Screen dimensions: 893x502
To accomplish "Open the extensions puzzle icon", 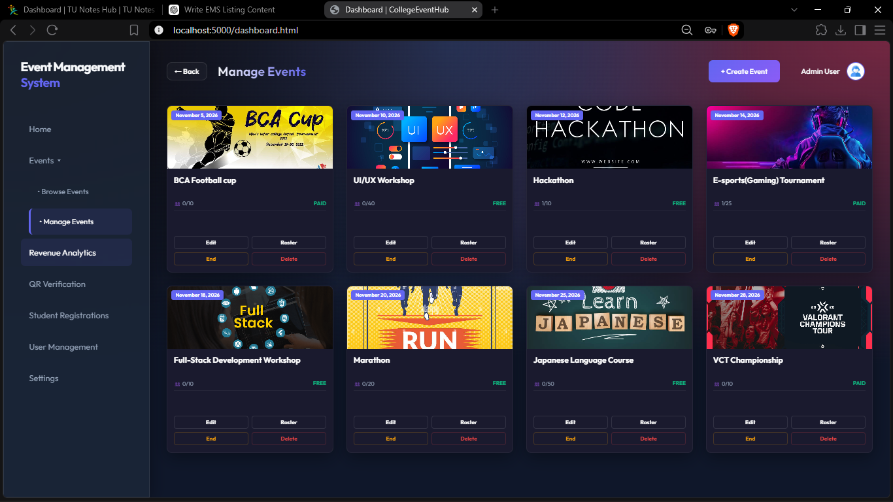I will click(821, 30).
